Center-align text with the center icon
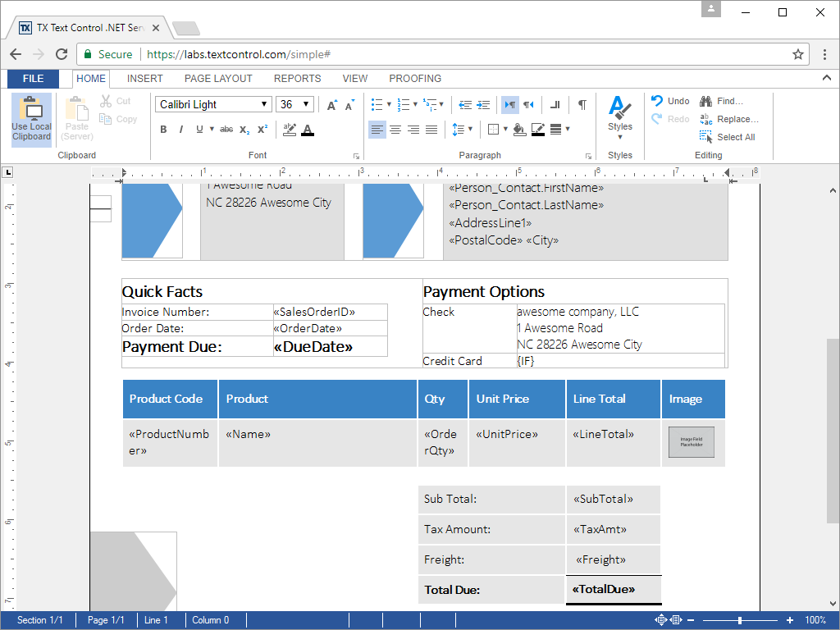This screenshot has width=840, height=630. pyautogui.click(x=395, y=130)
